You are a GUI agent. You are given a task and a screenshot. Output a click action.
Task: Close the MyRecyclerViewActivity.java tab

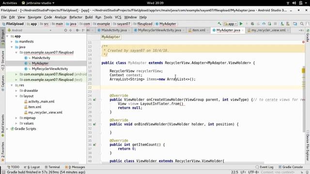pos(184,30)
